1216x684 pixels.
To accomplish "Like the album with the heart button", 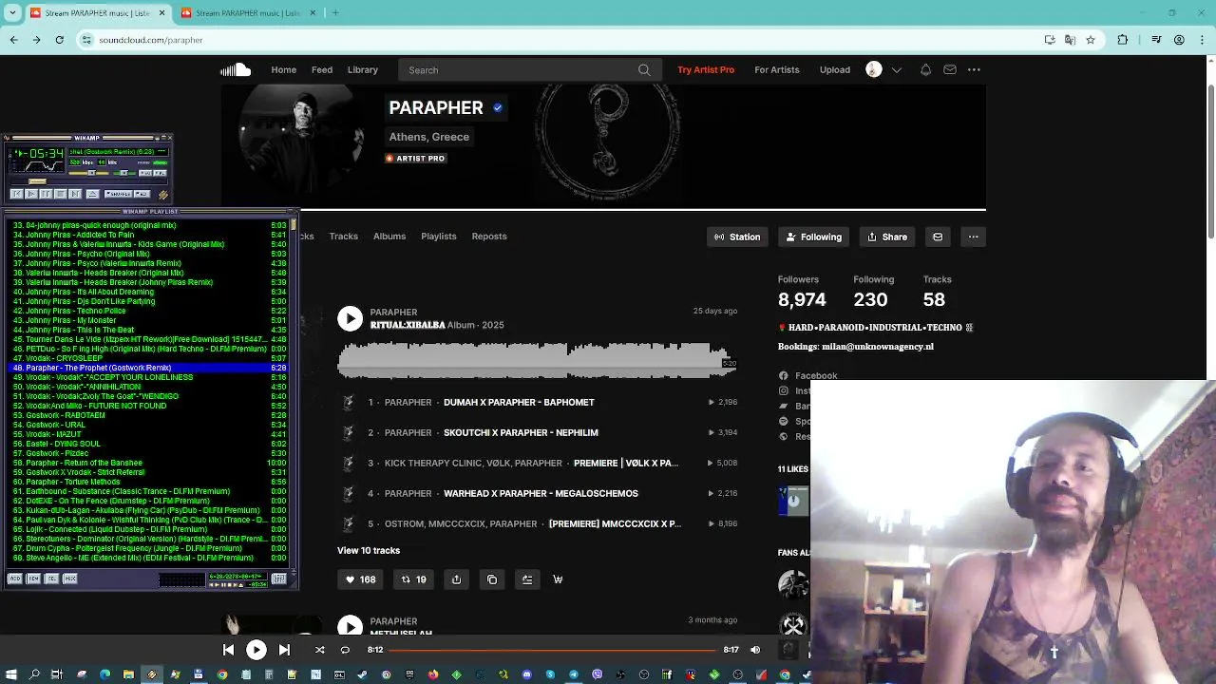I will (359, 579).
